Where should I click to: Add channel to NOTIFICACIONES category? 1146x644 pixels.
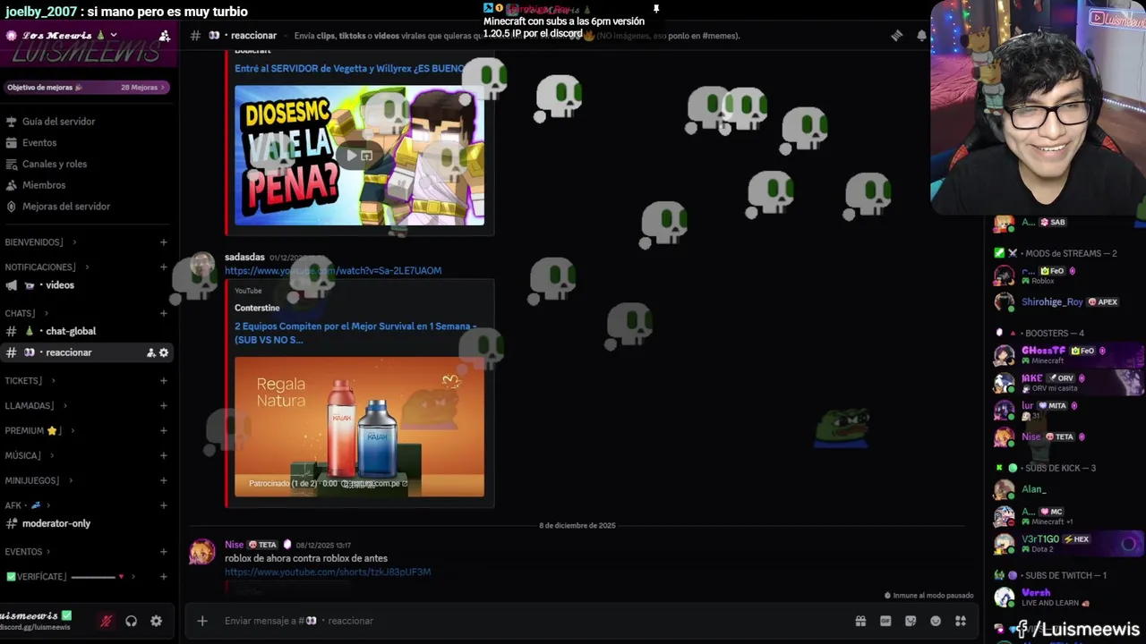(164, 267)
